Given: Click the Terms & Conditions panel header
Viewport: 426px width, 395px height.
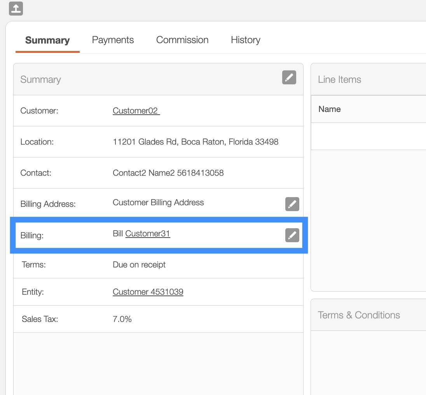Looking at the screenshot, I should [x=359, y=315].
